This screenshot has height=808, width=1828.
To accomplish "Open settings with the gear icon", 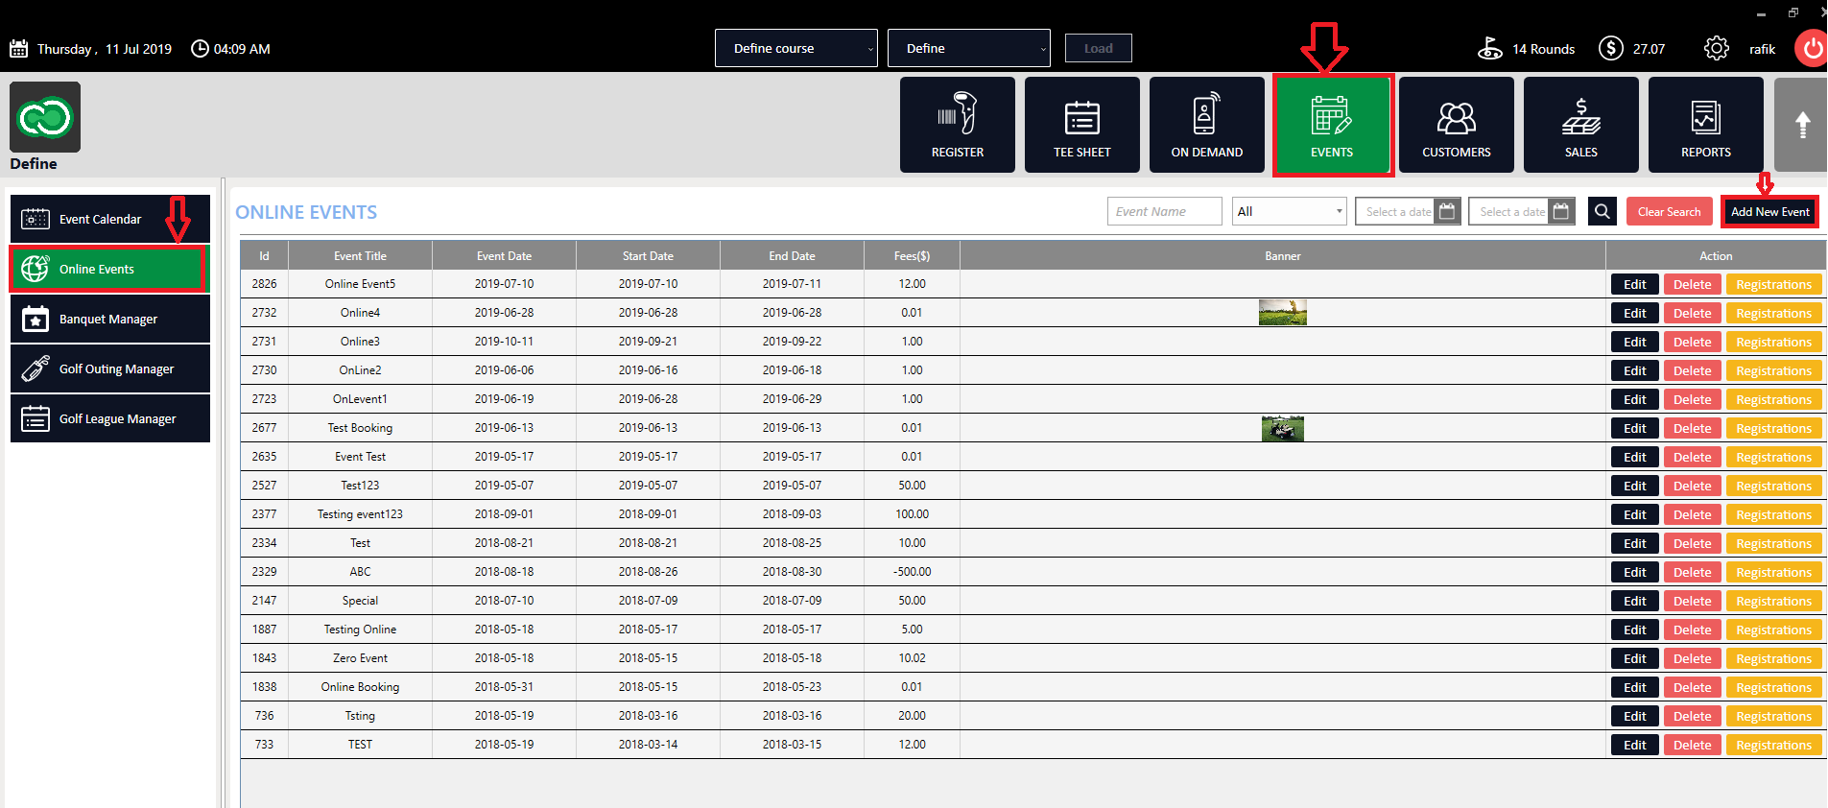I will pos(1716,48).
